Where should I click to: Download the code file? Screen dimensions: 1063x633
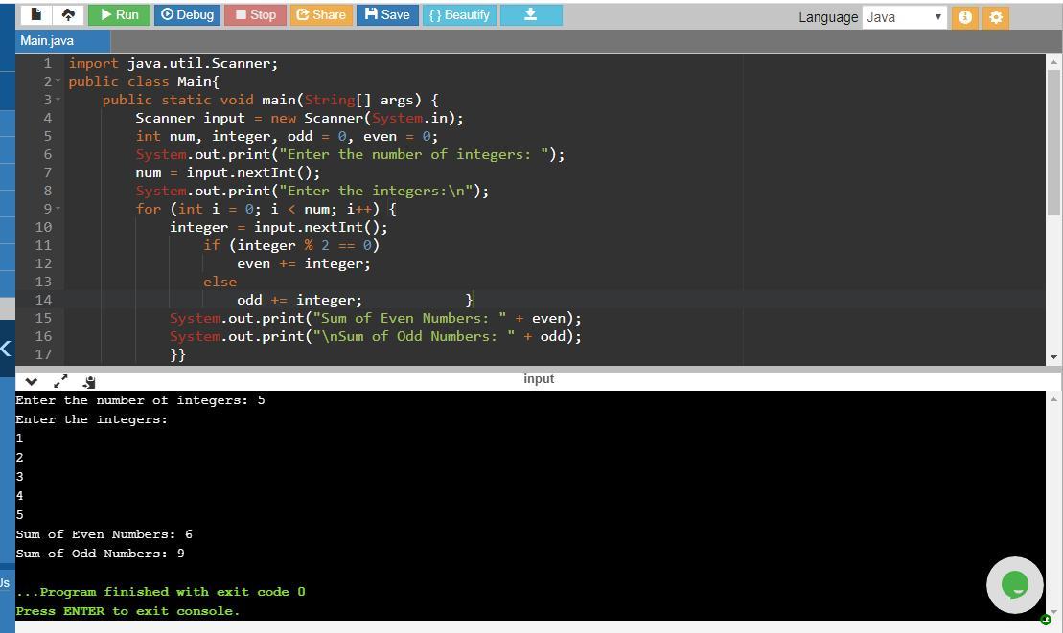[x=530, y=14]
